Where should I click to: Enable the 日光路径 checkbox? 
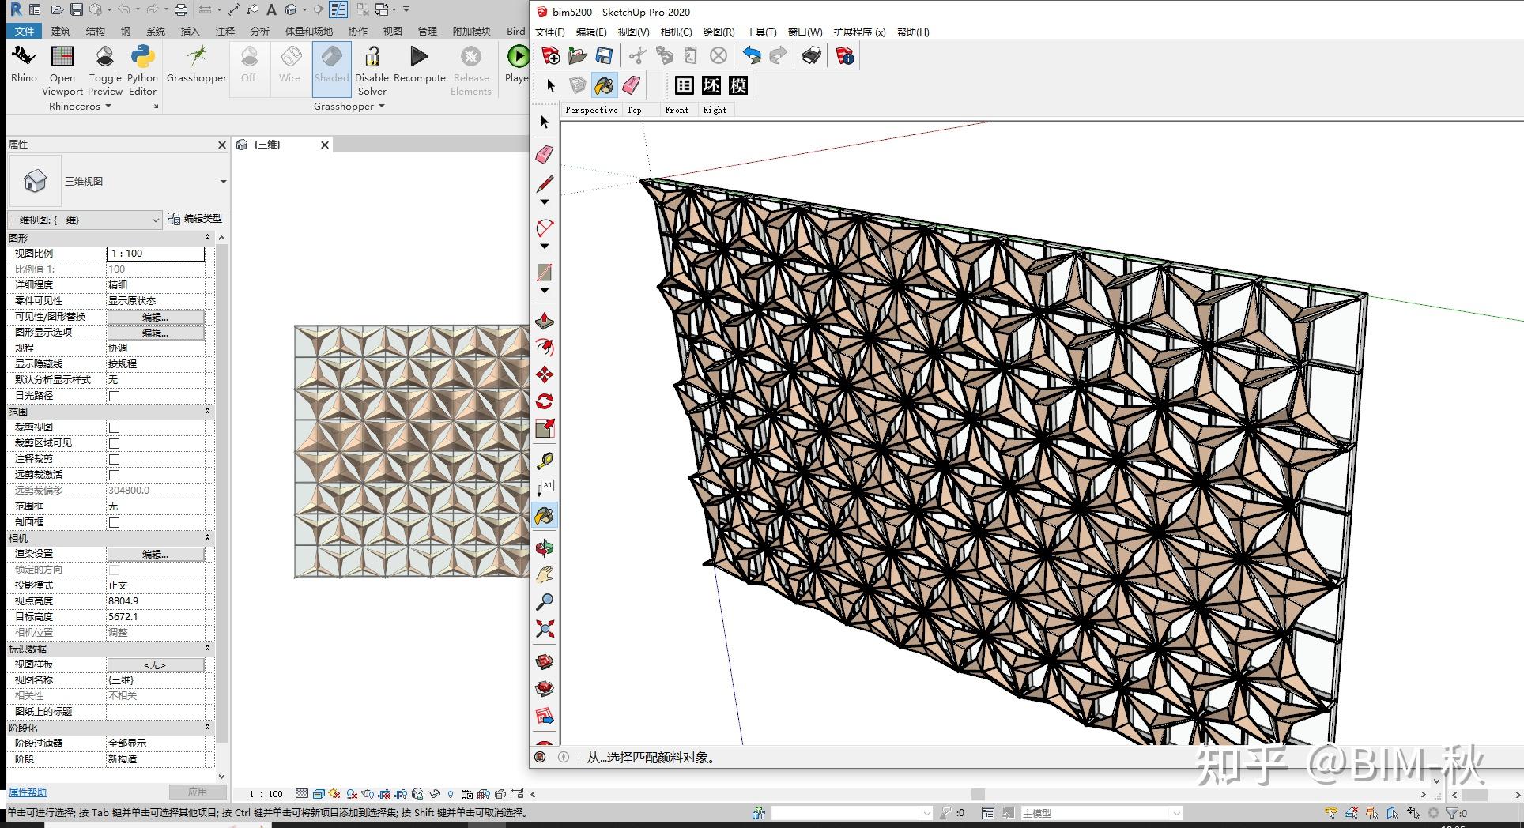114,396
